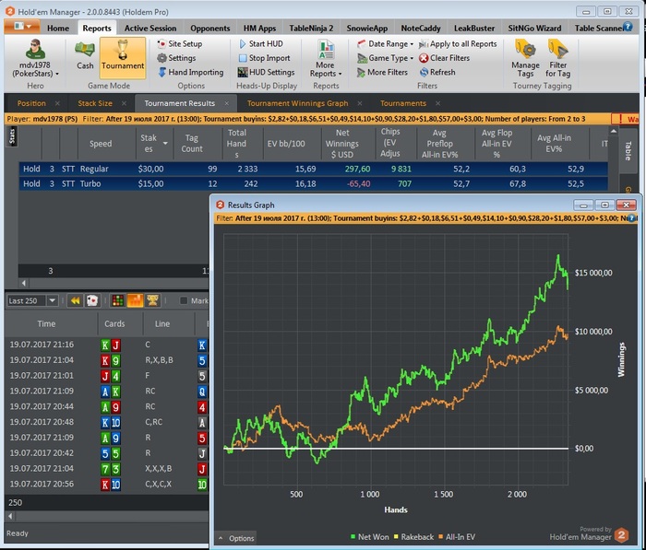The height and width of the screenshot is (550, 646).
Task: Close the Tournaments report tab
Action: pos(437,104)
